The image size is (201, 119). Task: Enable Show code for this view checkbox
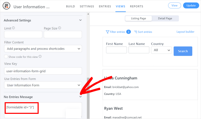pyautogui.click(x=6, y=57)
